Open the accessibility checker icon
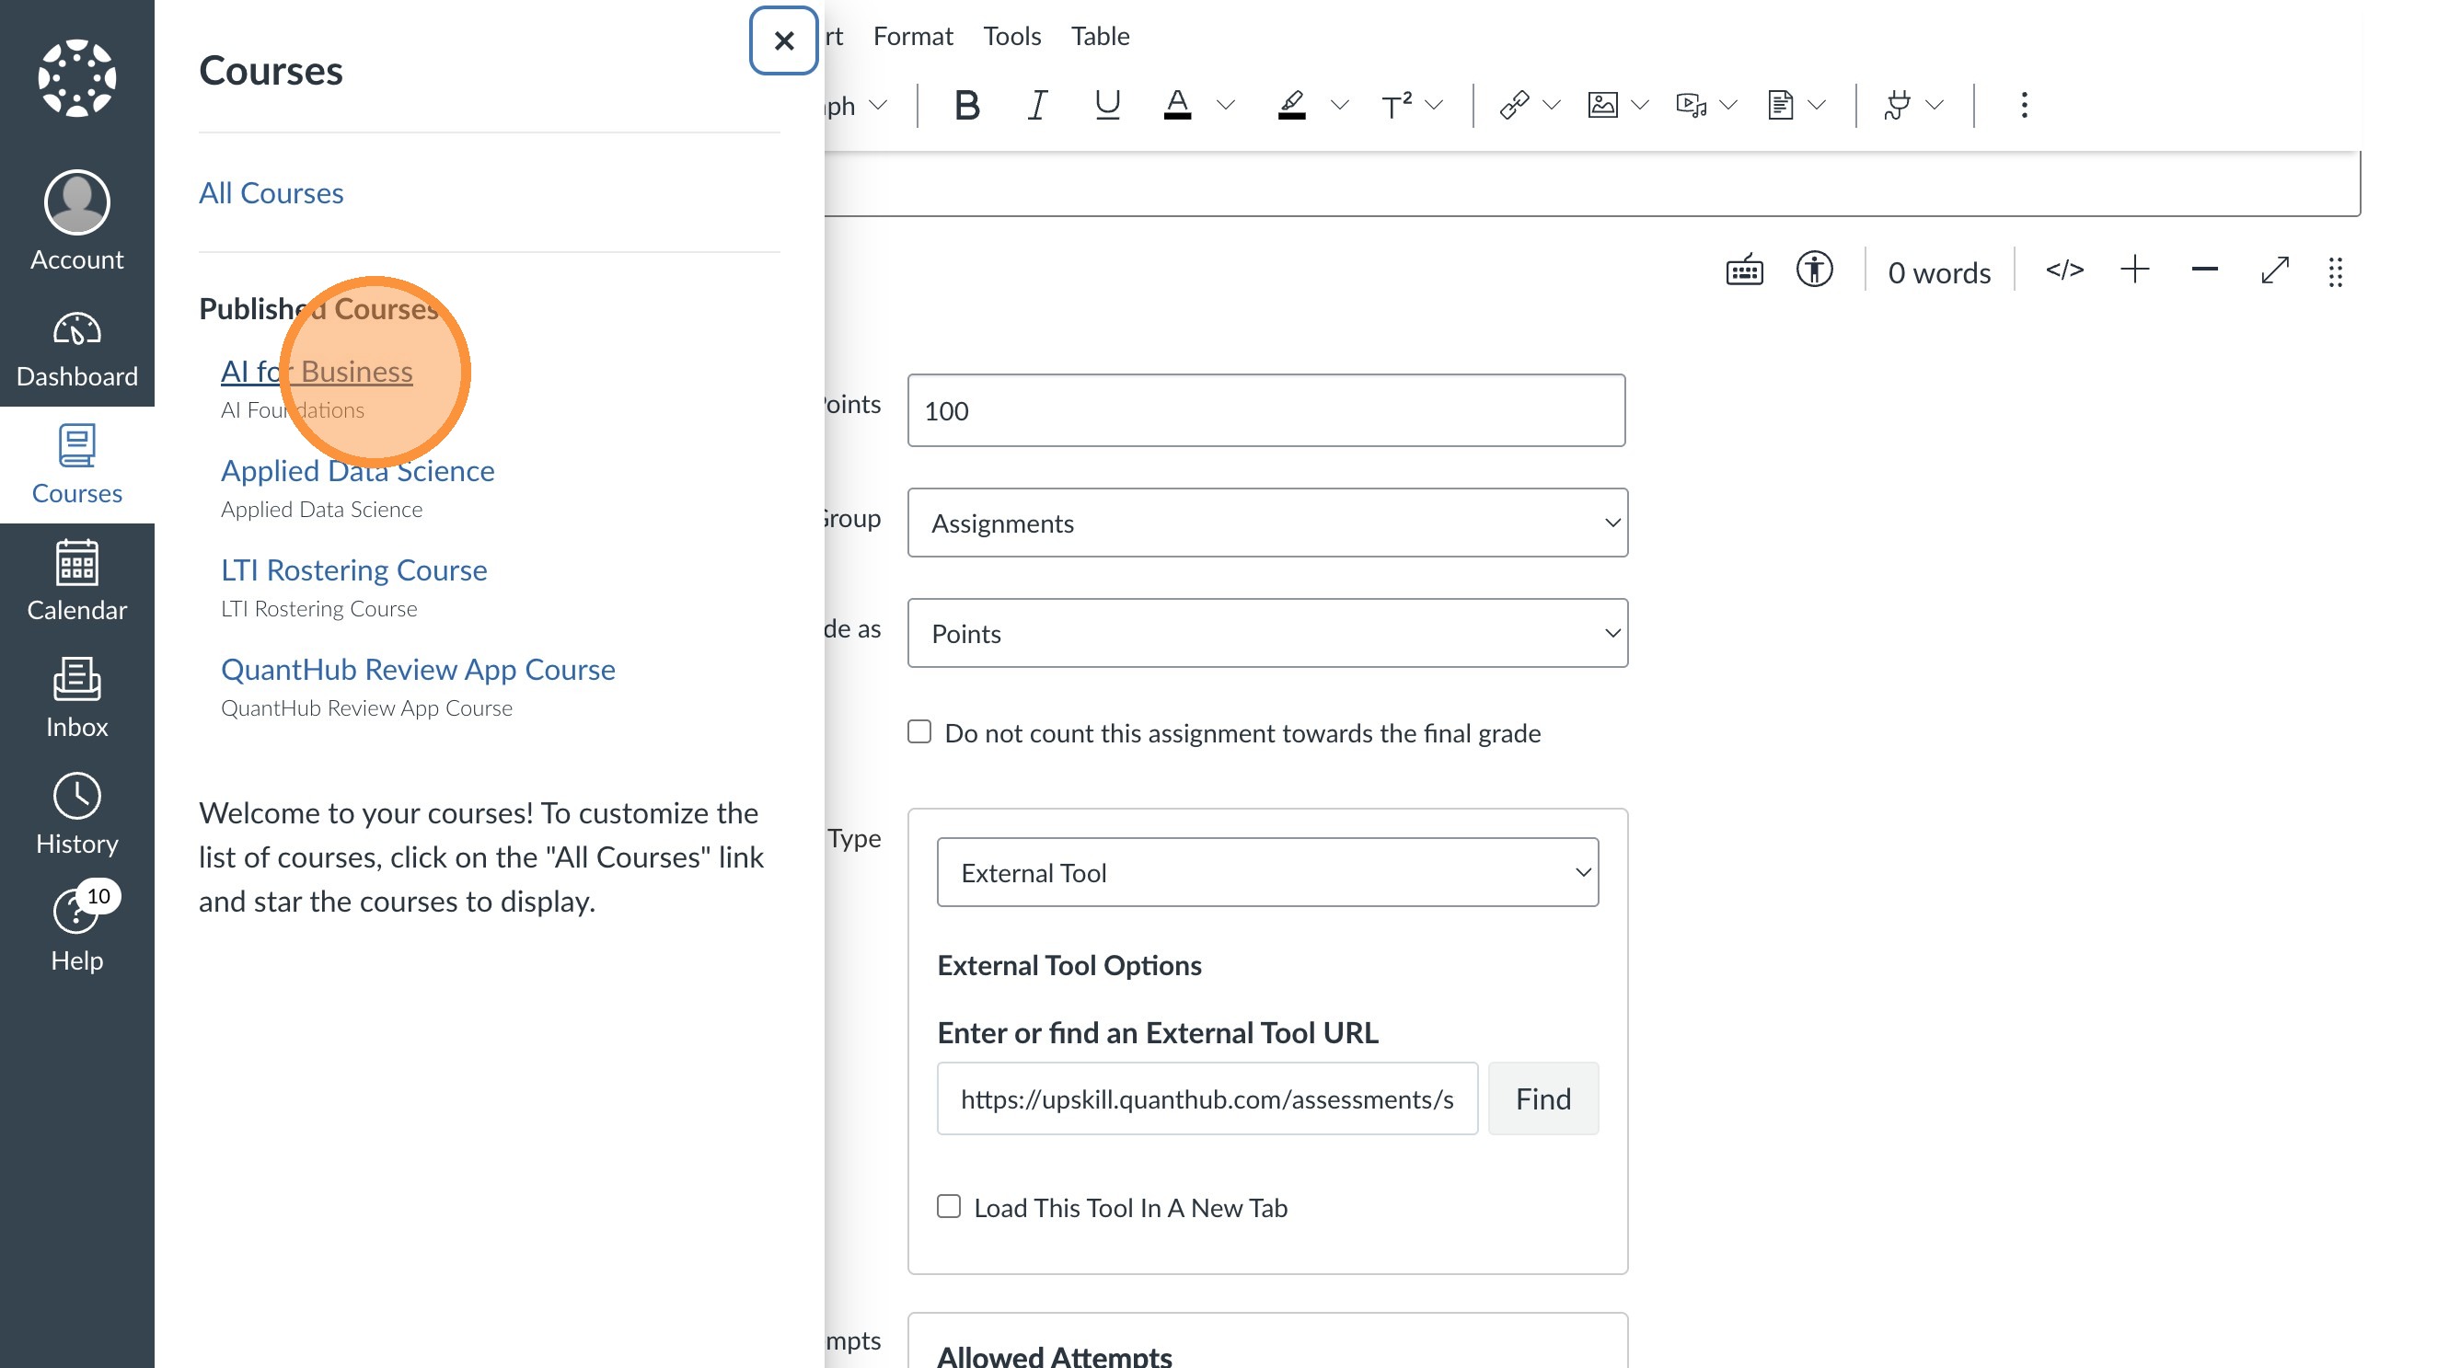 tap(1814, 270)
